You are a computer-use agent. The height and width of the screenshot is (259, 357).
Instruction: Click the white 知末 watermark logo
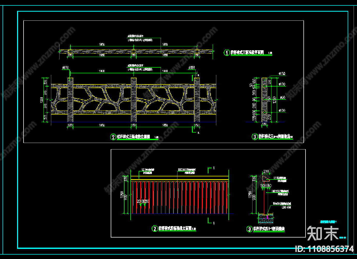pyautogui.click(x=323, y=233)
